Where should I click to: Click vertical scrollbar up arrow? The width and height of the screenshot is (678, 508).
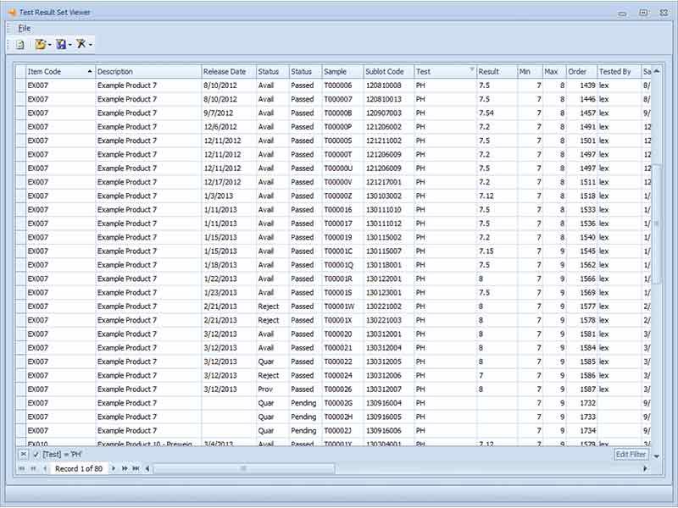657,71
